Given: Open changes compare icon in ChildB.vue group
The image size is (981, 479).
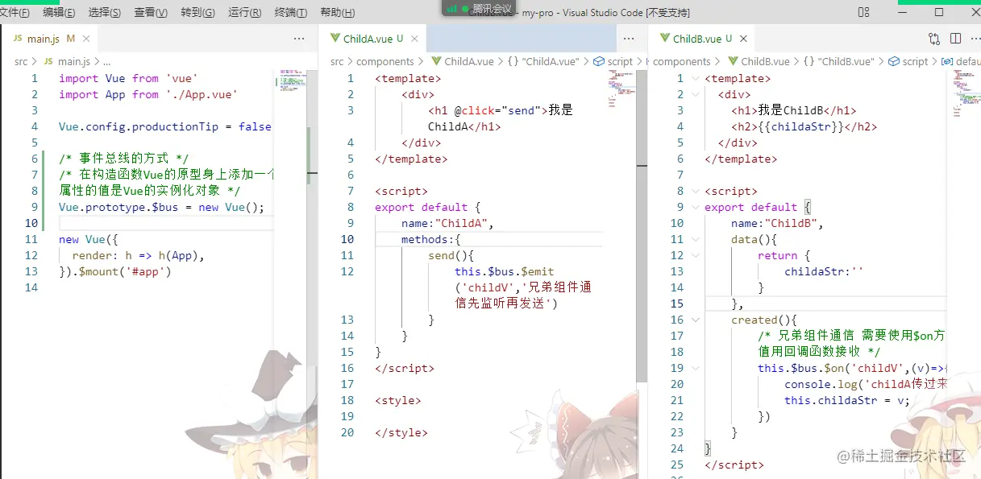Looking at the screenshot, I should pyautogui.click(x=934, y=39).
